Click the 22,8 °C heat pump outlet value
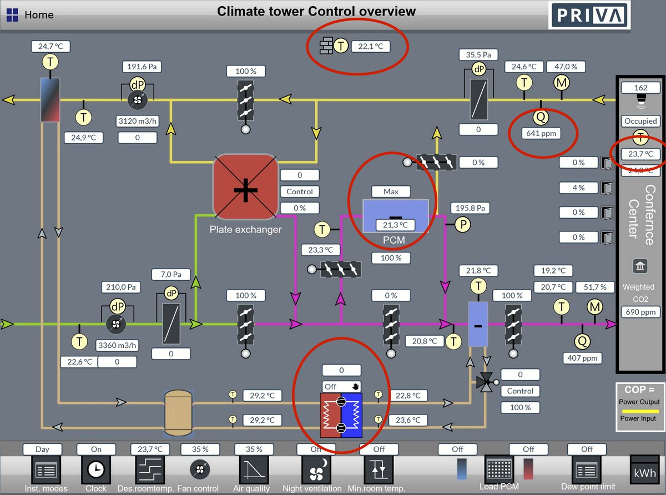Viewport: 666px width, 495px height. 408,396
